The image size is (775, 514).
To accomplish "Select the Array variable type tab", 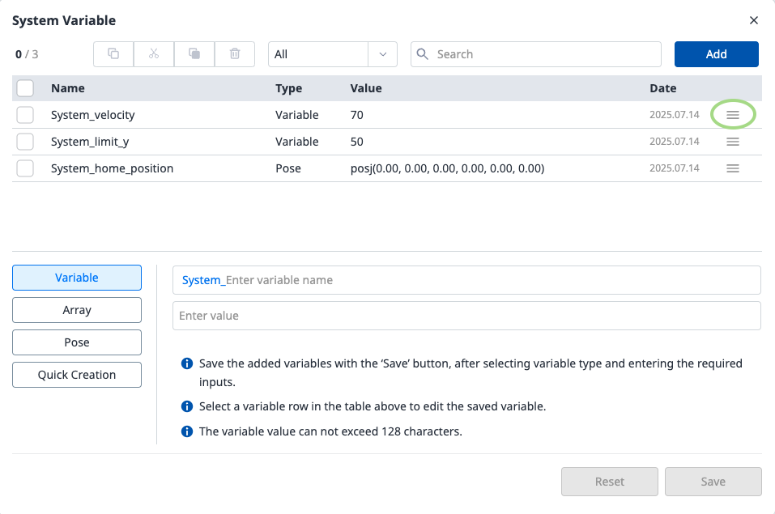I will tap(77, 310).
